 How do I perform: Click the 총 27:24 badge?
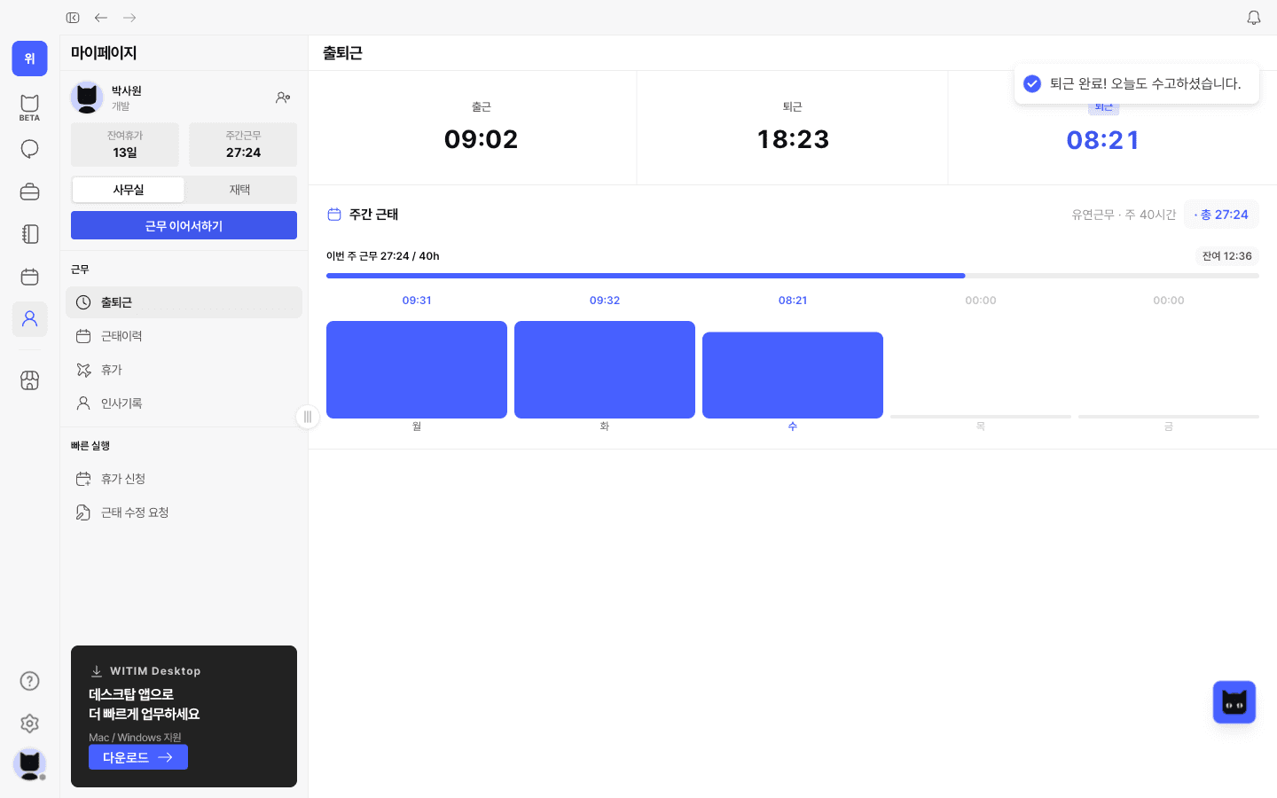tap(1221, 215)
